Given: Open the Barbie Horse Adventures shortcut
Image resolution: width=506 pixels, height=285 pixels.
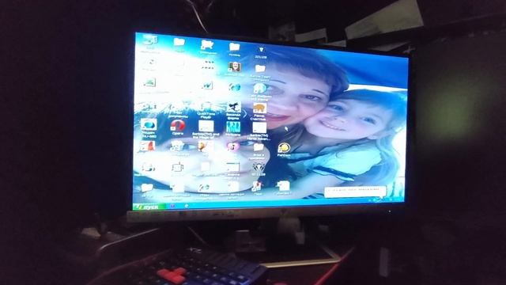Looking at the screenshot, I should coord(259,127).
